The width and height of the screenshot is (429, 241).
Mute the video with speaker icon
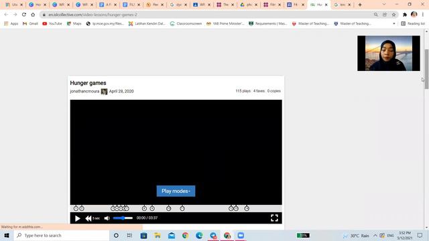tap(107, 218)
